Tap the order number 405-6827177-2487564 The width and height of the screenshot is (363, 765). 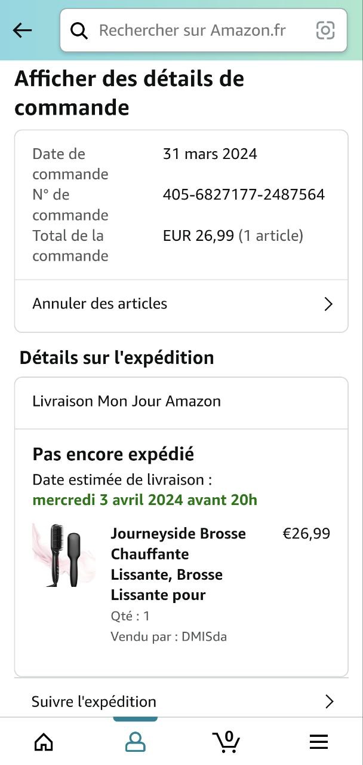coord(244,195)
